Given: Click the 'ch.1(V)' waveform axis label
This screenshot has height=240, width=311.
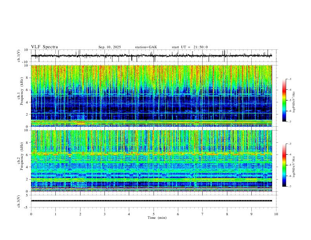Looking at the screenshot, I should (x=19, y=56).
